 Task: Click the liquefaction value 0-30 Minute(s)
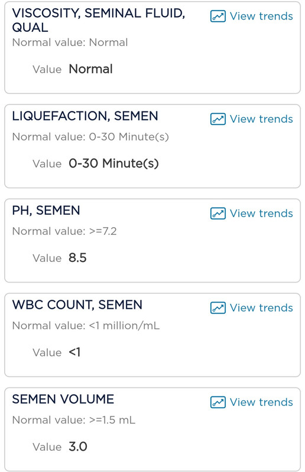point(113,164)
